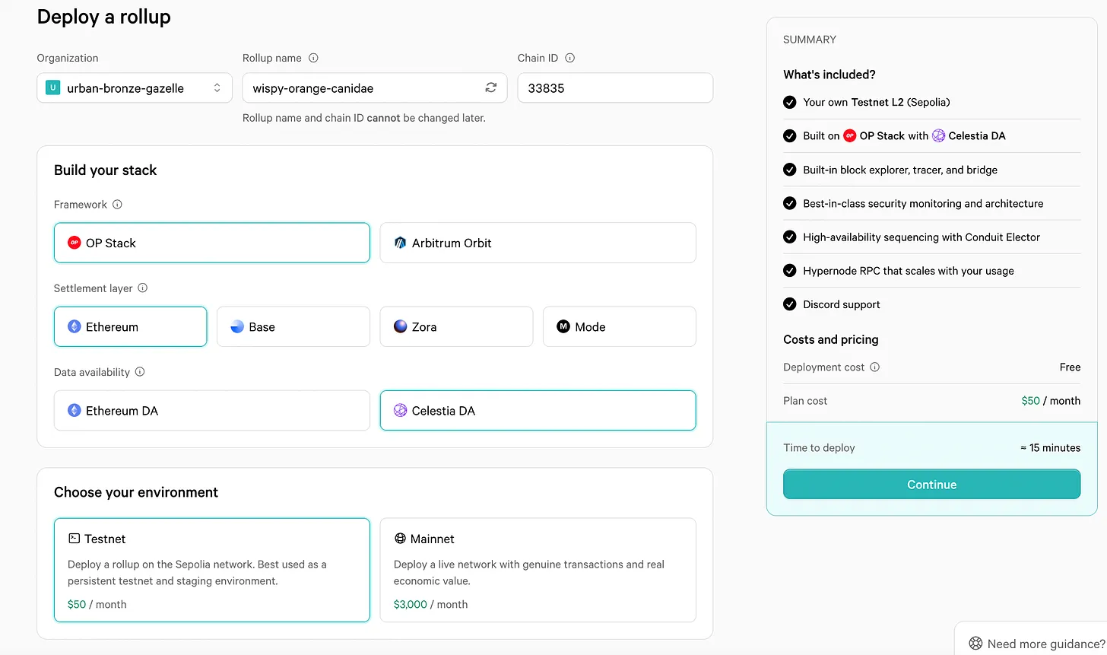Image resolution: width=1107 pixels, height=655 pixels.
Task: Click the Continue button
Action: 931,485
